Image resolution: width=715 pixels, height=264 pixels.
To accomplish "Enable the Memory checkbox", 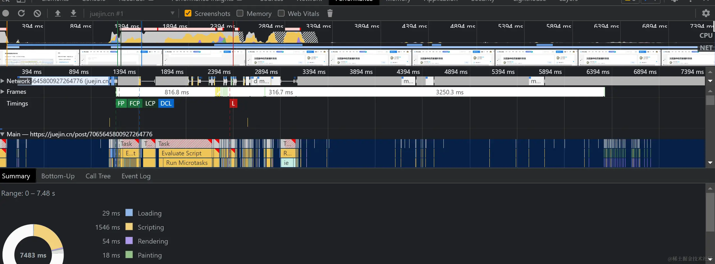I will pos(240,13).
